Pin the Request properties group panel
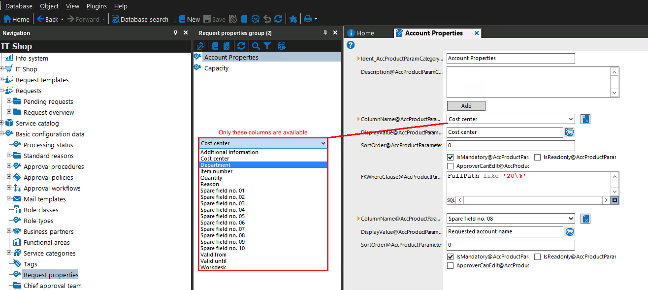The height and width of the screenshot is (290, 648). point(325,32)
